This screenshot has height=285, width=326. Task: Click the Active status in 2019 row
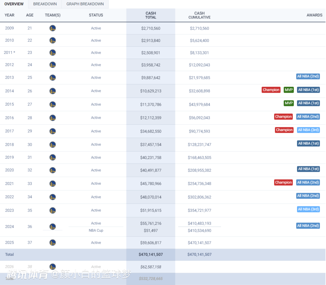[96, 157]
